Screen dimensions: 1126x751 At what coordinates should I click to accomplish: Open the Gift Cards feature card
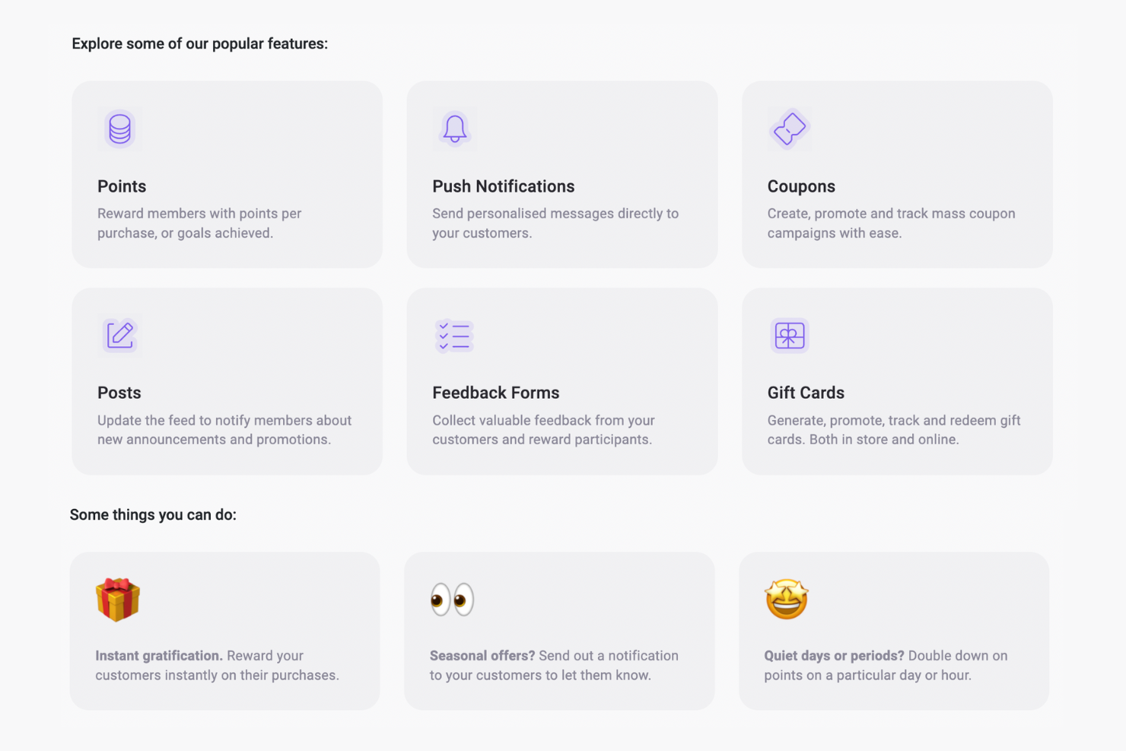(896, 380)
